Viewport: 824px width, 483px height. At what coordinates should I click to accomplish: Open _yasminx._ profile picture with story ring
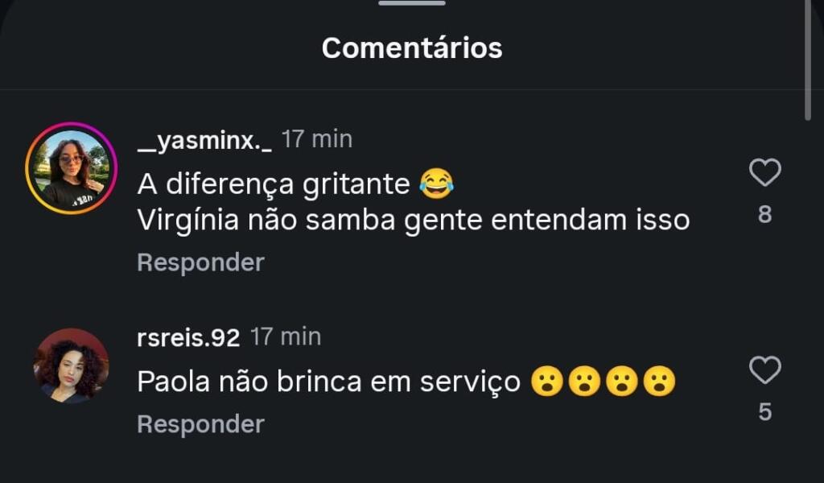[71, 168]
